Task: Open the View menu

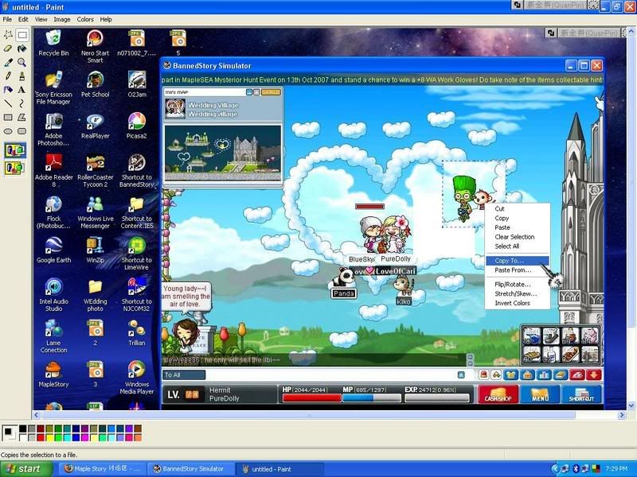Action: tap(41, 19)
